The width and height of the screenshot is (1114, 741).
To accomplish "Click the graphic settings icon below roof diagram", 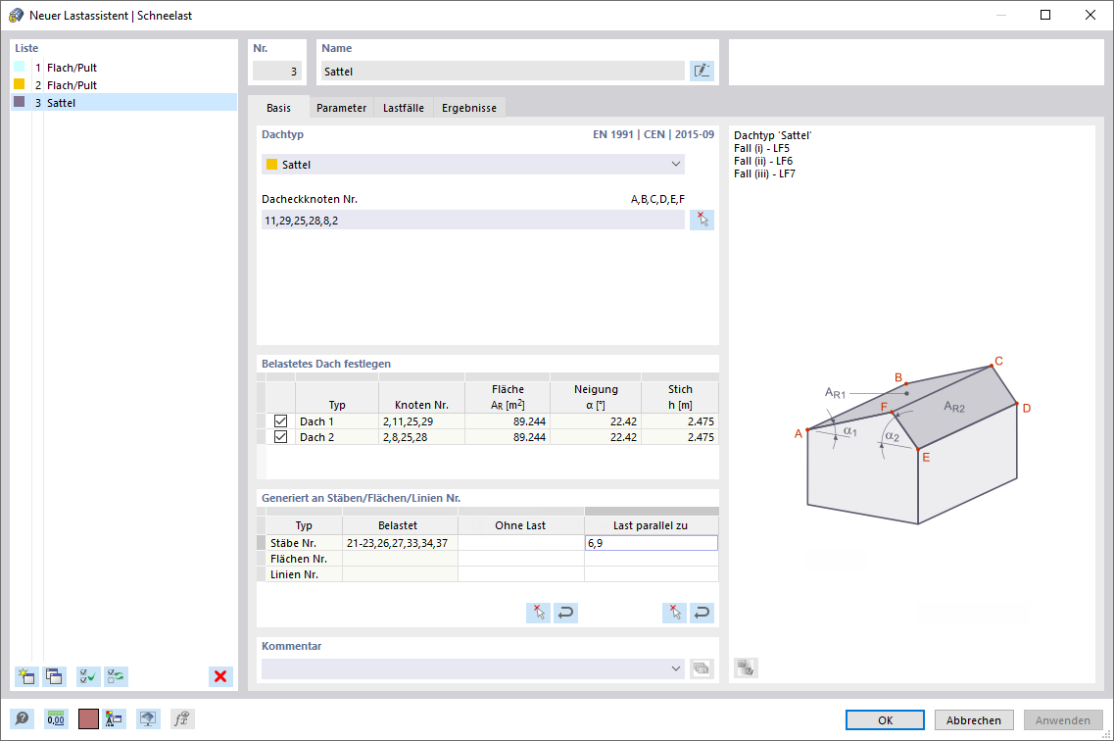I will point(746,667).
